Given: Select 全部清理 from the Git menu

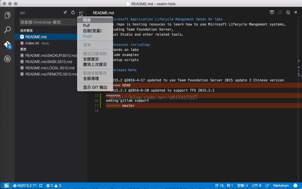Looking at the screenshot, I should [95, 79].
